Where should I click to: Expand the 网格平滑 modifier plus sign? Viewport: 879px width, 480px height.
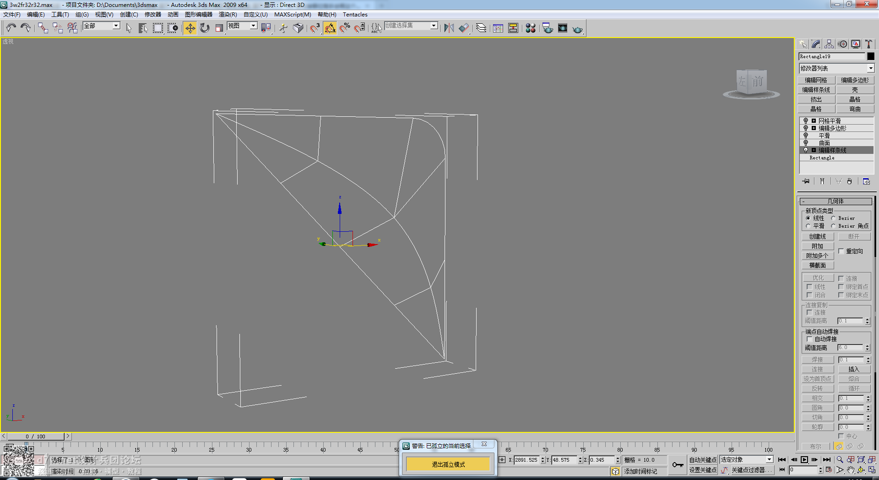[814, 121]
